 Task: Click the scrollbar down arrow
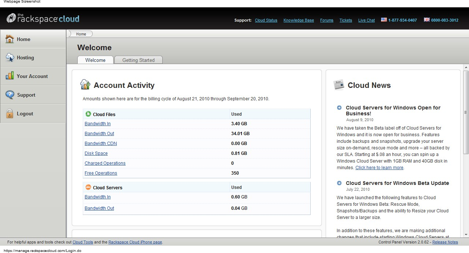(466, 234)
